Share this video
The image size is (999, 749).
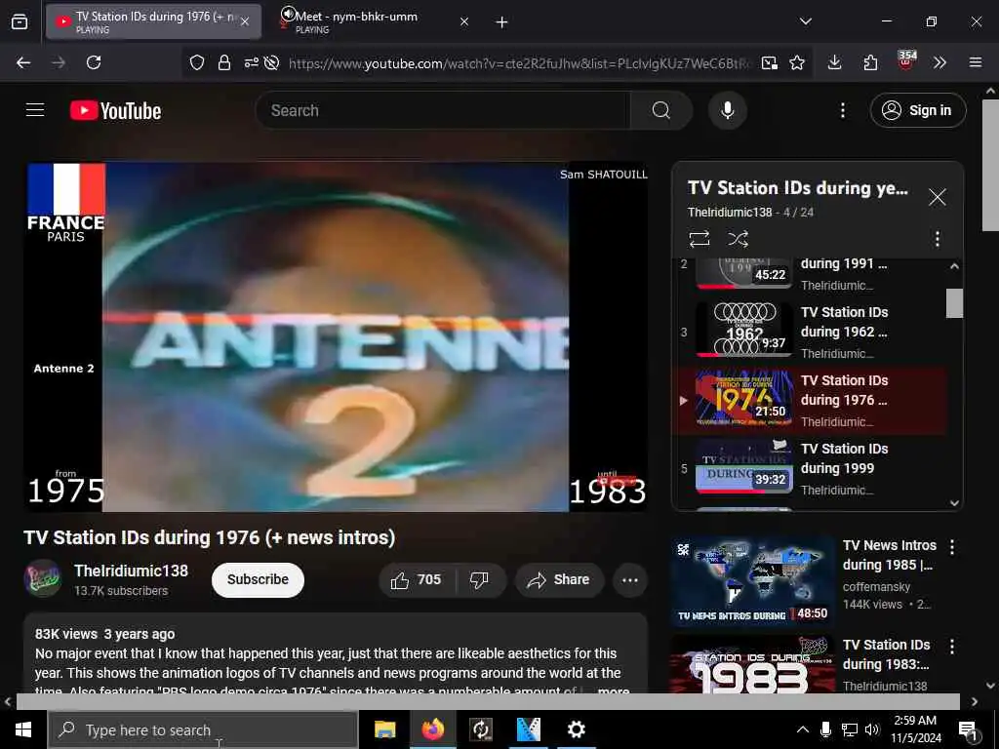tap(559, 579)
